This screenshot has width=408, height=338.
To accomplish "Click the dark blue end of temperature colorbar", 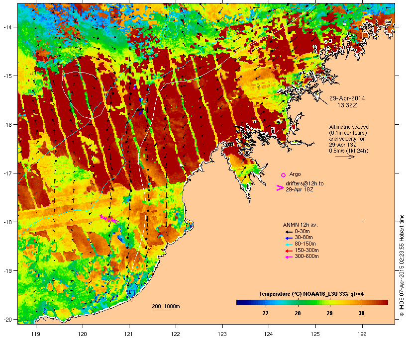I will (241, 302).
